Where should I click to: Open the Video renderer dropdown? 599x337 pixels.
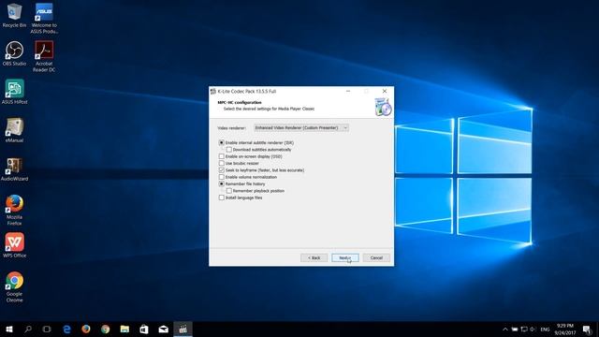(x=301, y=128)
